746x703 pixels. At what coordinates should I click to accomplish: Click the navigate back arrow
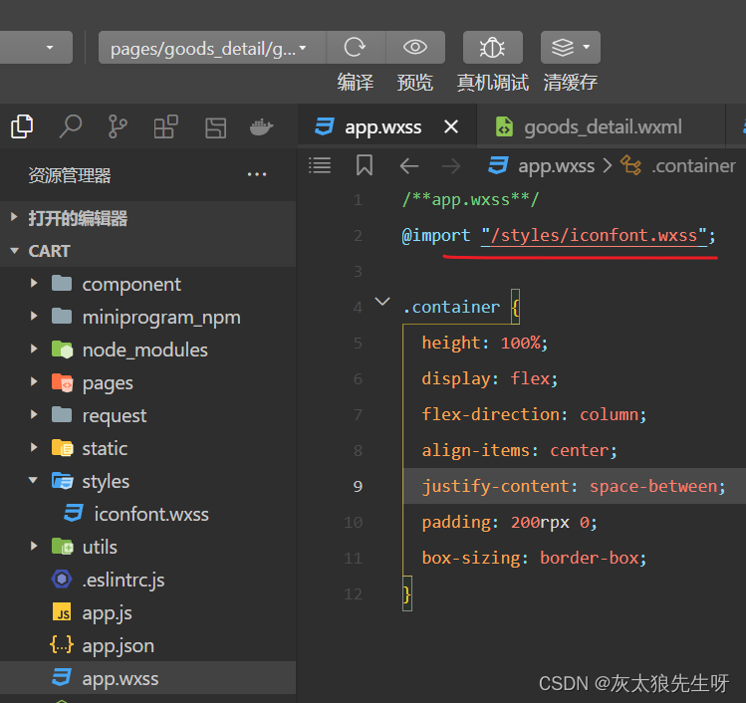point(409,166)
